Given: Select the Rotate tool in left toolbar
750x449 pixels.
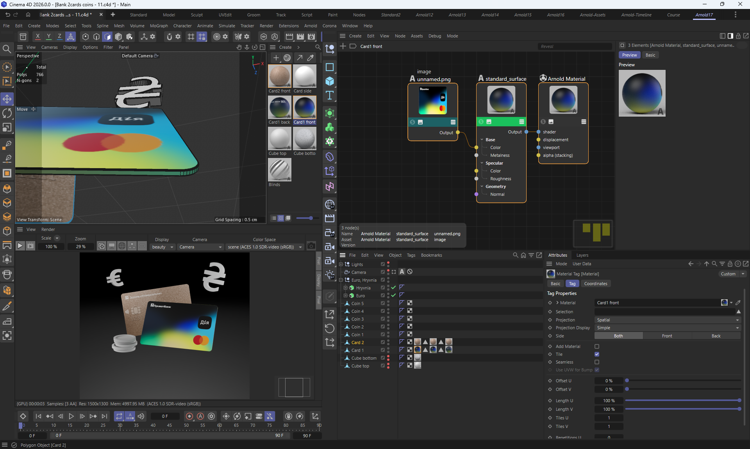Looking at the screenshot, I should point(7,113).
